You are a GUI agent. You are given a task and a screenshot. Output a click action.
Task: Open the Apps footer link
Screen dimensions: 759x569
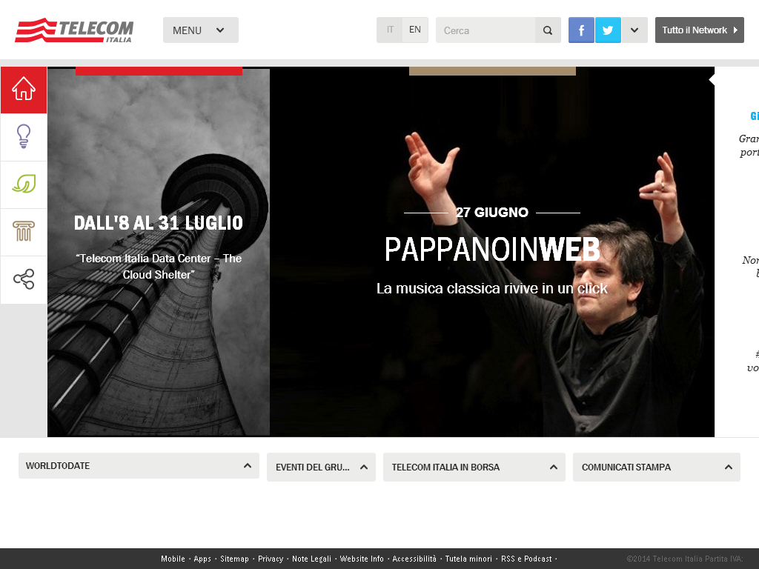point(202,559)
